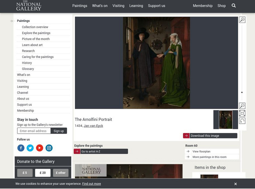Viewport: 255px width, 189px height.
Task: Open the Membership menu in header
Action: click(202, 6)
